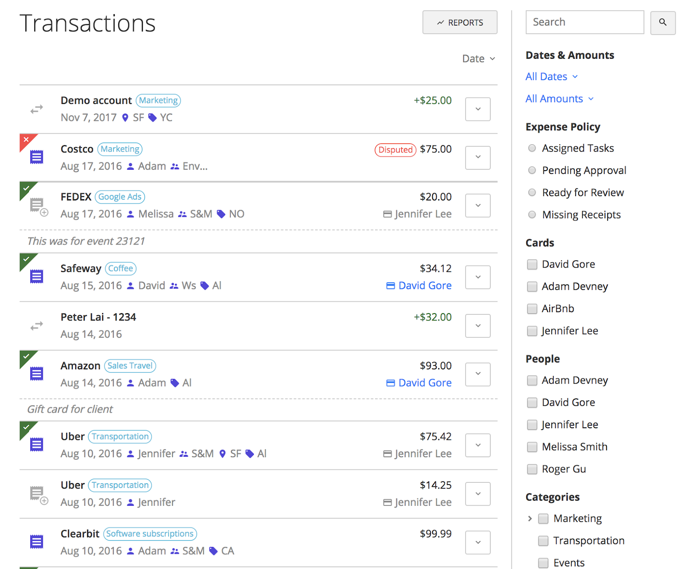Open the Costco transaction dropdown arrow
693x569 pixels.
pos(477,158)
